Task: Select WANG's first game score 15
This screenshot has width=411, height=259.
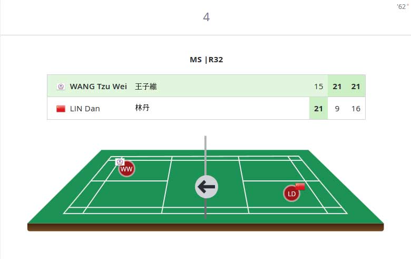Action: tap(318, 87)
